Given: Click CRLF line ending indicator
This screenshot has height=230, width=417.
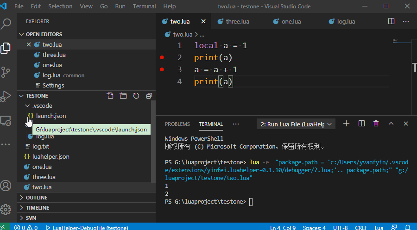Looking at the screenshot, I should pos(361,228).
